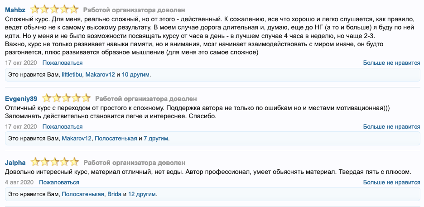Report Jalpha's review via Пожаловаться
Screen dimensions: 424x207
59,182
